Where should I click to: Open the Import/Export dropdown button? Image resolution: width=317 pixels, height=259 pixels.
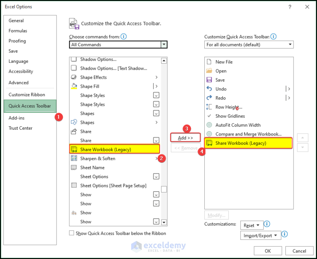[x=260, y=236]
